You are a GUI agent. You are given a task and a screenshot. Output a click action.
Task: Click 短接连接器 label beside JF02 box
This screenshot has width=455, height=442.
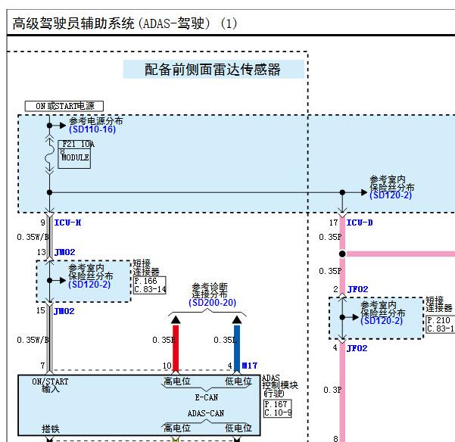439,304
